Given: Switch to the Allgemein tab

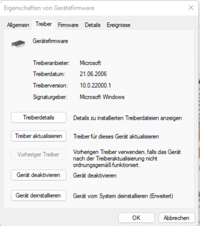Looking at the screenshot, I should point(18,25).
